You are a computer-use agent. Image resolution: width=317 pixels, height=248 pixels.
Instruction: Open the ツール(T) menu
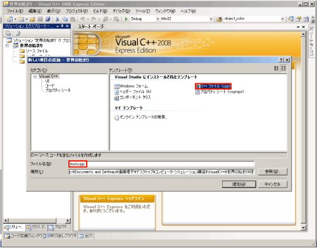tap(143, 11)
